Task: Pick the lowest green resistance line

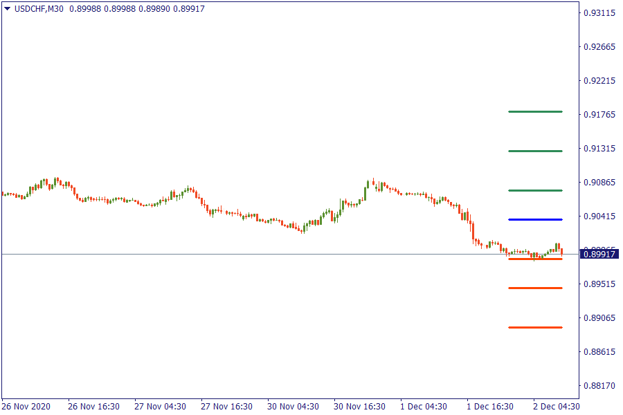Action: point(534,190)
